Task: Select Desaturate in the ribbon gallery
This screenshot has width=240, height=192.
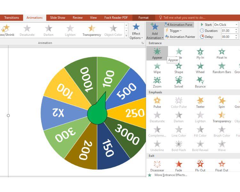Action: pyautogui.click(x=27, y=30)
